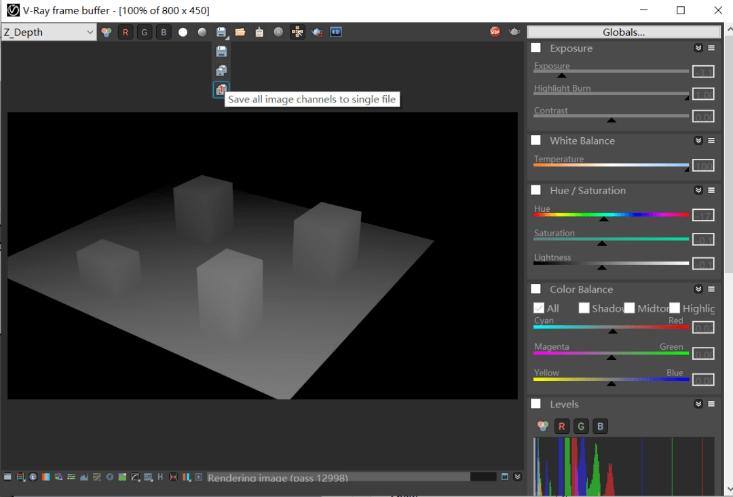733x497 pixels.
Task: Click the render teapot icon beside Stop
Action: 514,32
